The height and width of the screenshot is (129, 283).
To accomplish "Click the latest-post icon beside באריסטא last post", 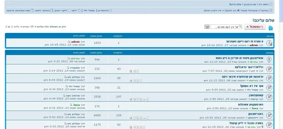I will [x=68, y=58].
